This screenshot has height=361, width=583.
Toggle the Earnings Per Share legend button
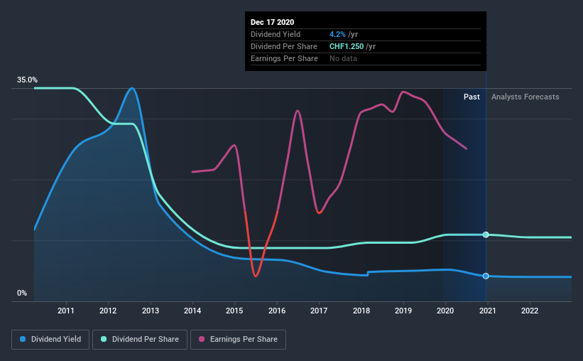[x=238, y=340]
